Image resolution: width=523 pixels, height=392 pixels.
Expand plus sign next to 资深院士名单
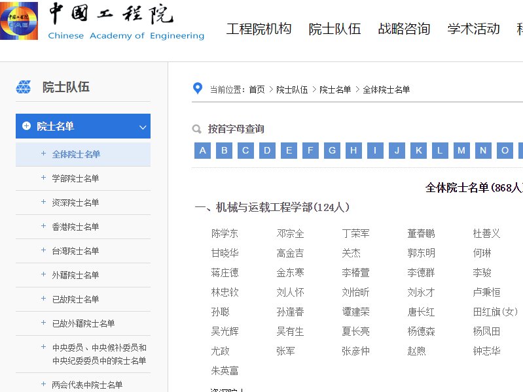click(x=43, y=202)
